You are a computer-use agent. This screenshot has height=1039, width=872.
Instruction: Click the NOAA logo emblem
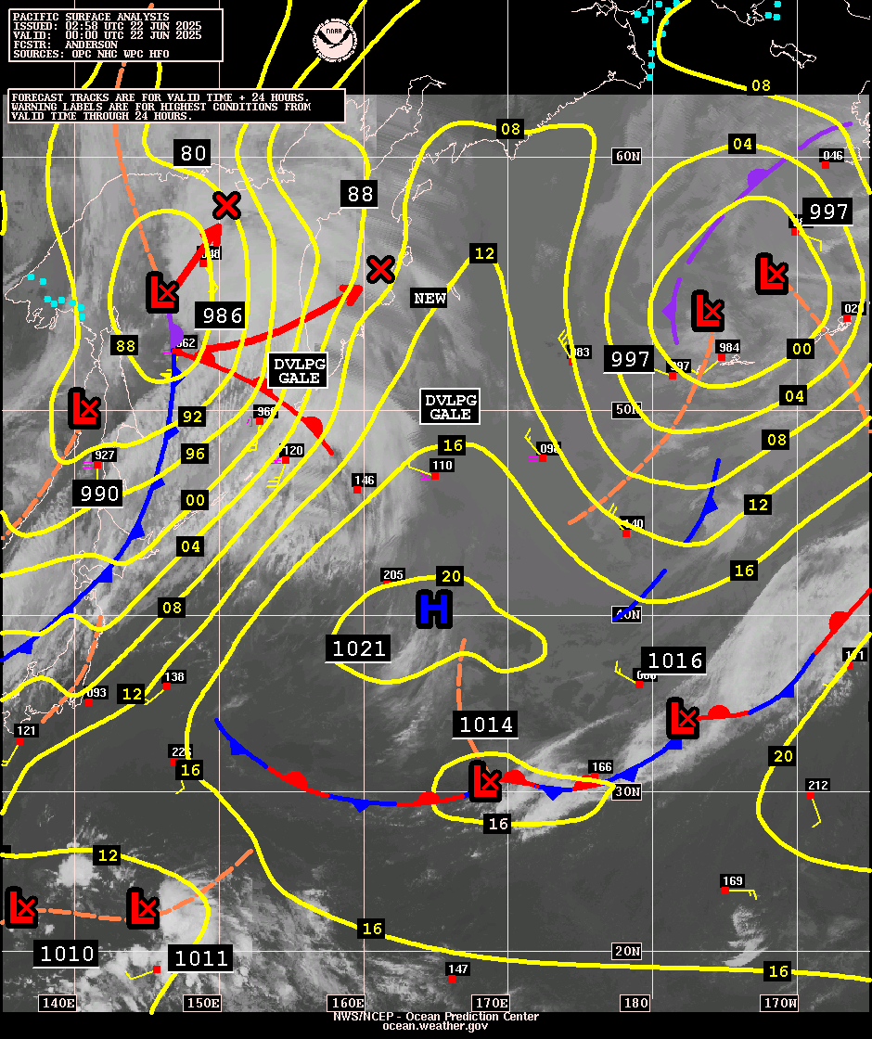point(334,40)
